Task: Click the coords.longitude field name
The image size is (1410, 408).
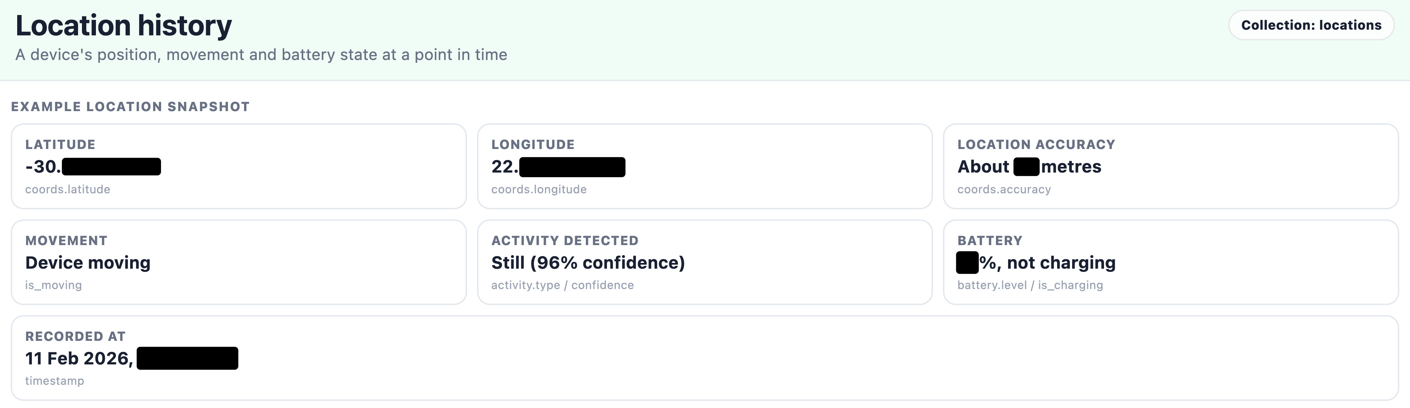Action: (539, 189)
